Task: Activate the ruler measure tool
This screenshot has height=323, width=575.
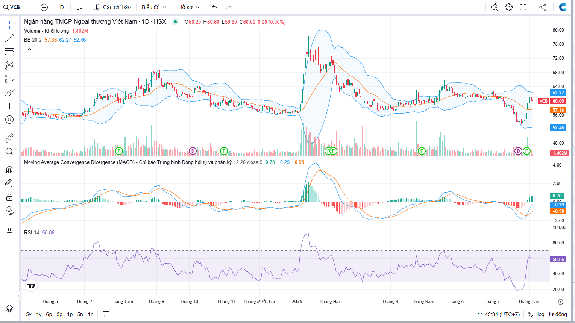Action: tap(9, 138)
